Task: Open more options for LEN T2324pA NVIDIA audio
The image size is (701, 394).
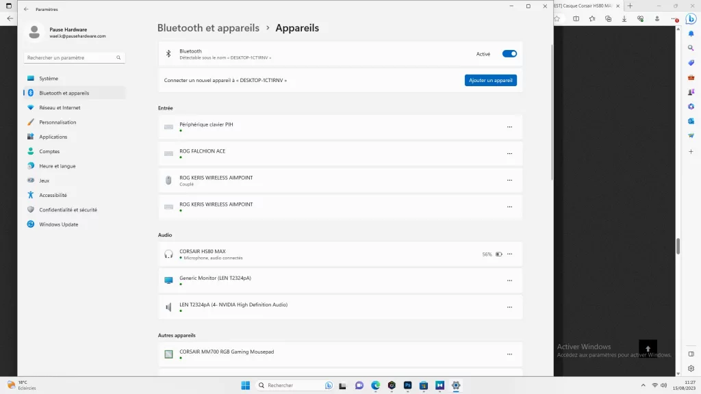Action: [509, 307]
